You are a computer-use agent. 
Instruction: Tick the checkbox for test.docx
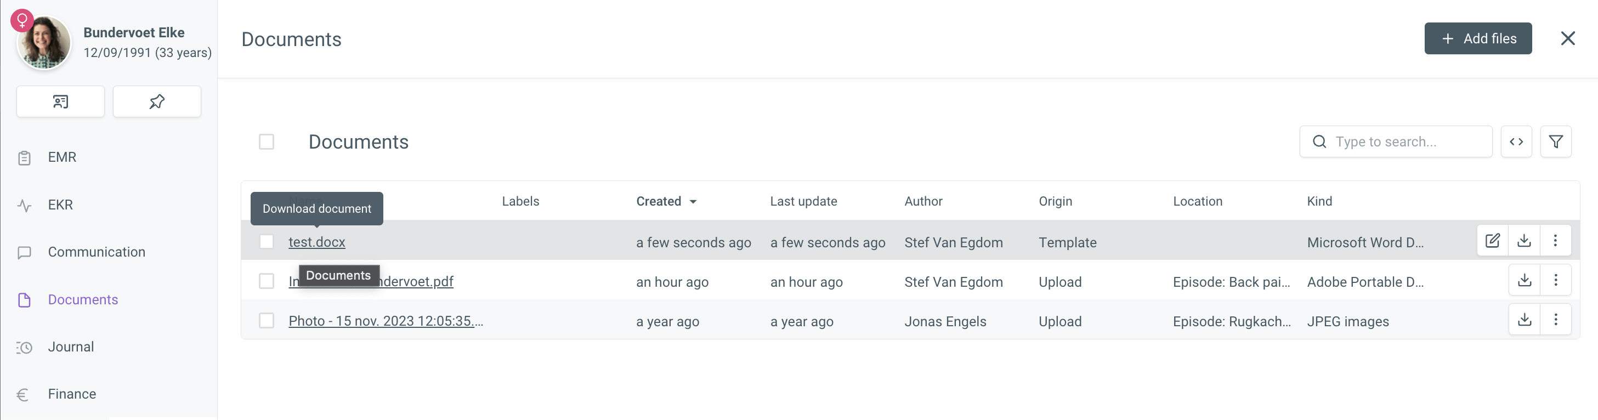[x=266, y=242]
